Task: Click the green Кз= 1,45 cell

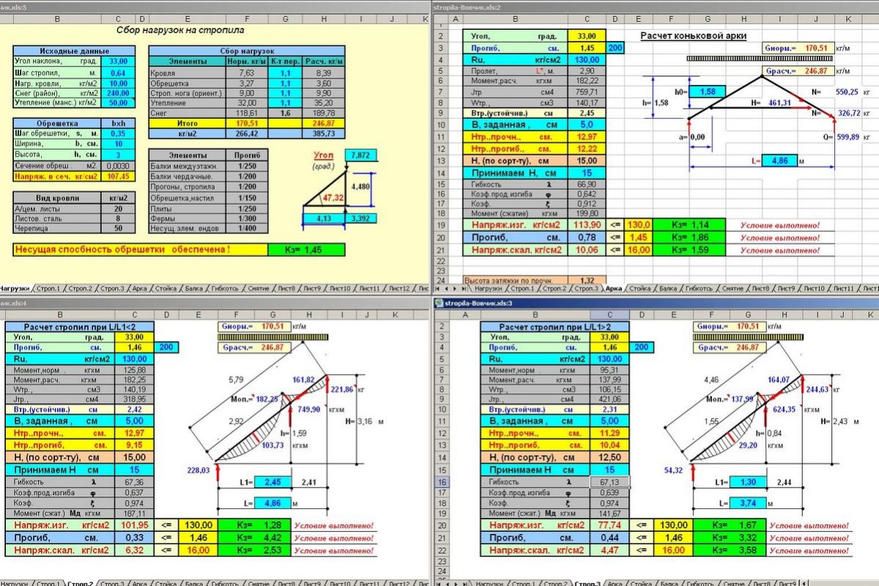Action: (306, 250)
